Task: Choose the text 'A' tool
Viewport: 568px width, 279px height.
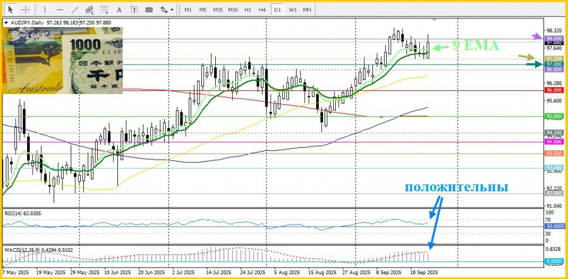Action: tap(121, 9)
